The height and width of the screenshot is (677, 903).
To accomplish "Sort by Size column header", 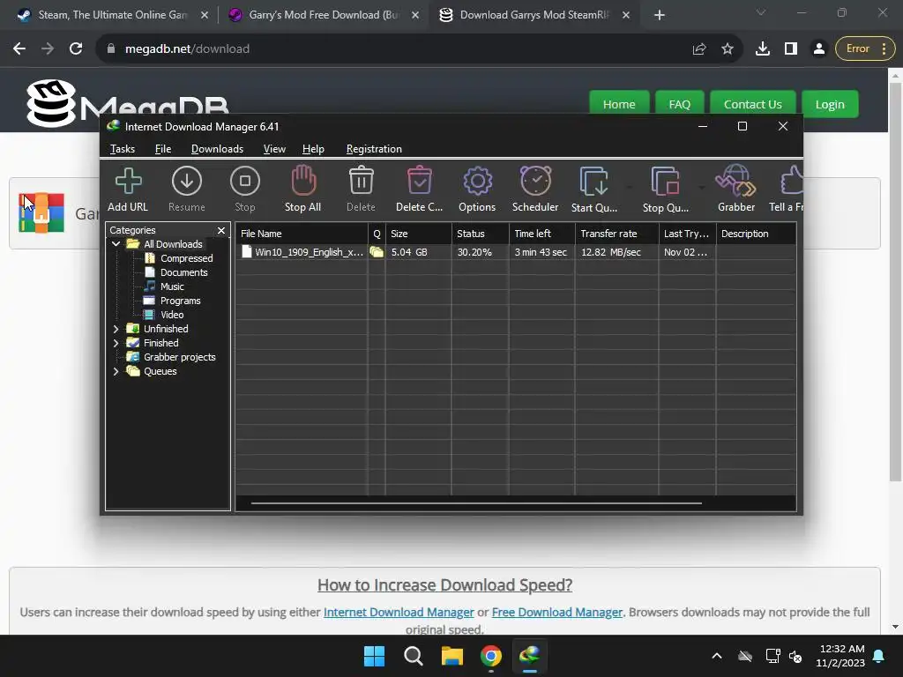I will coord(418,234).
